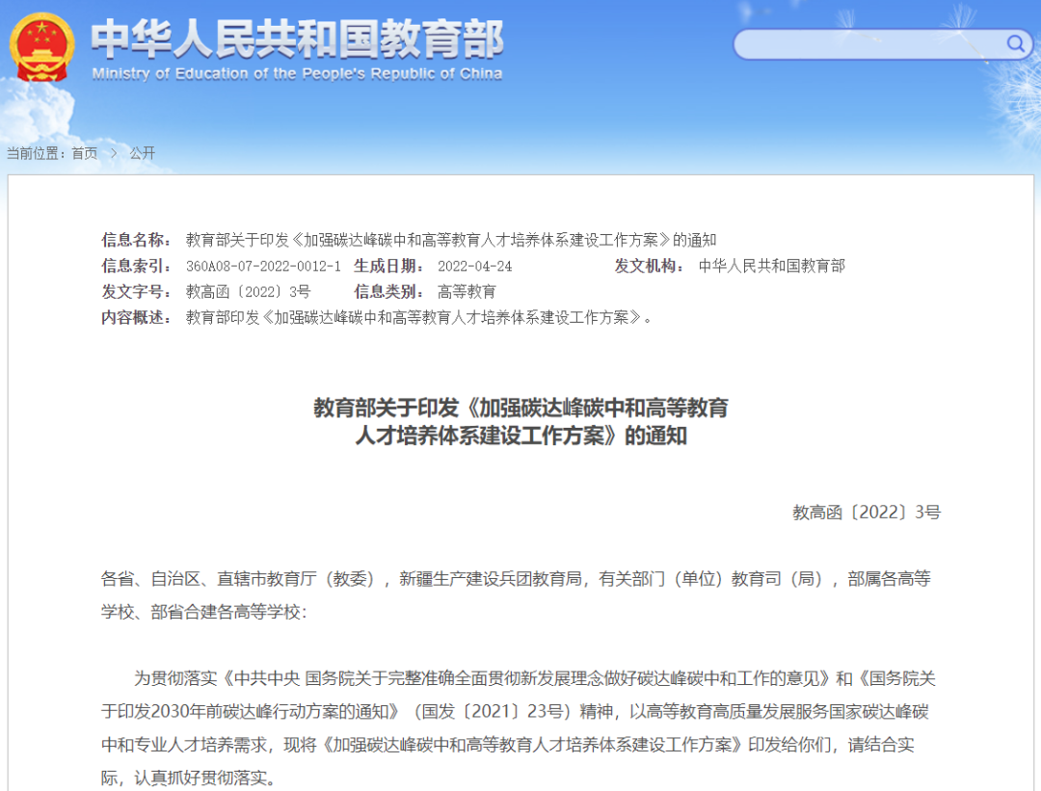
Task: Select the 信息名称 field label
Action: (136, 240)
